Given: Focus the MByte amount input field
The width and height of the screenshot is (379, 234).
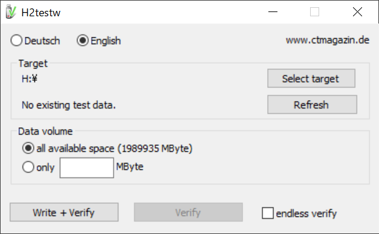Looking at the screenshot, I should click(87, 168).
